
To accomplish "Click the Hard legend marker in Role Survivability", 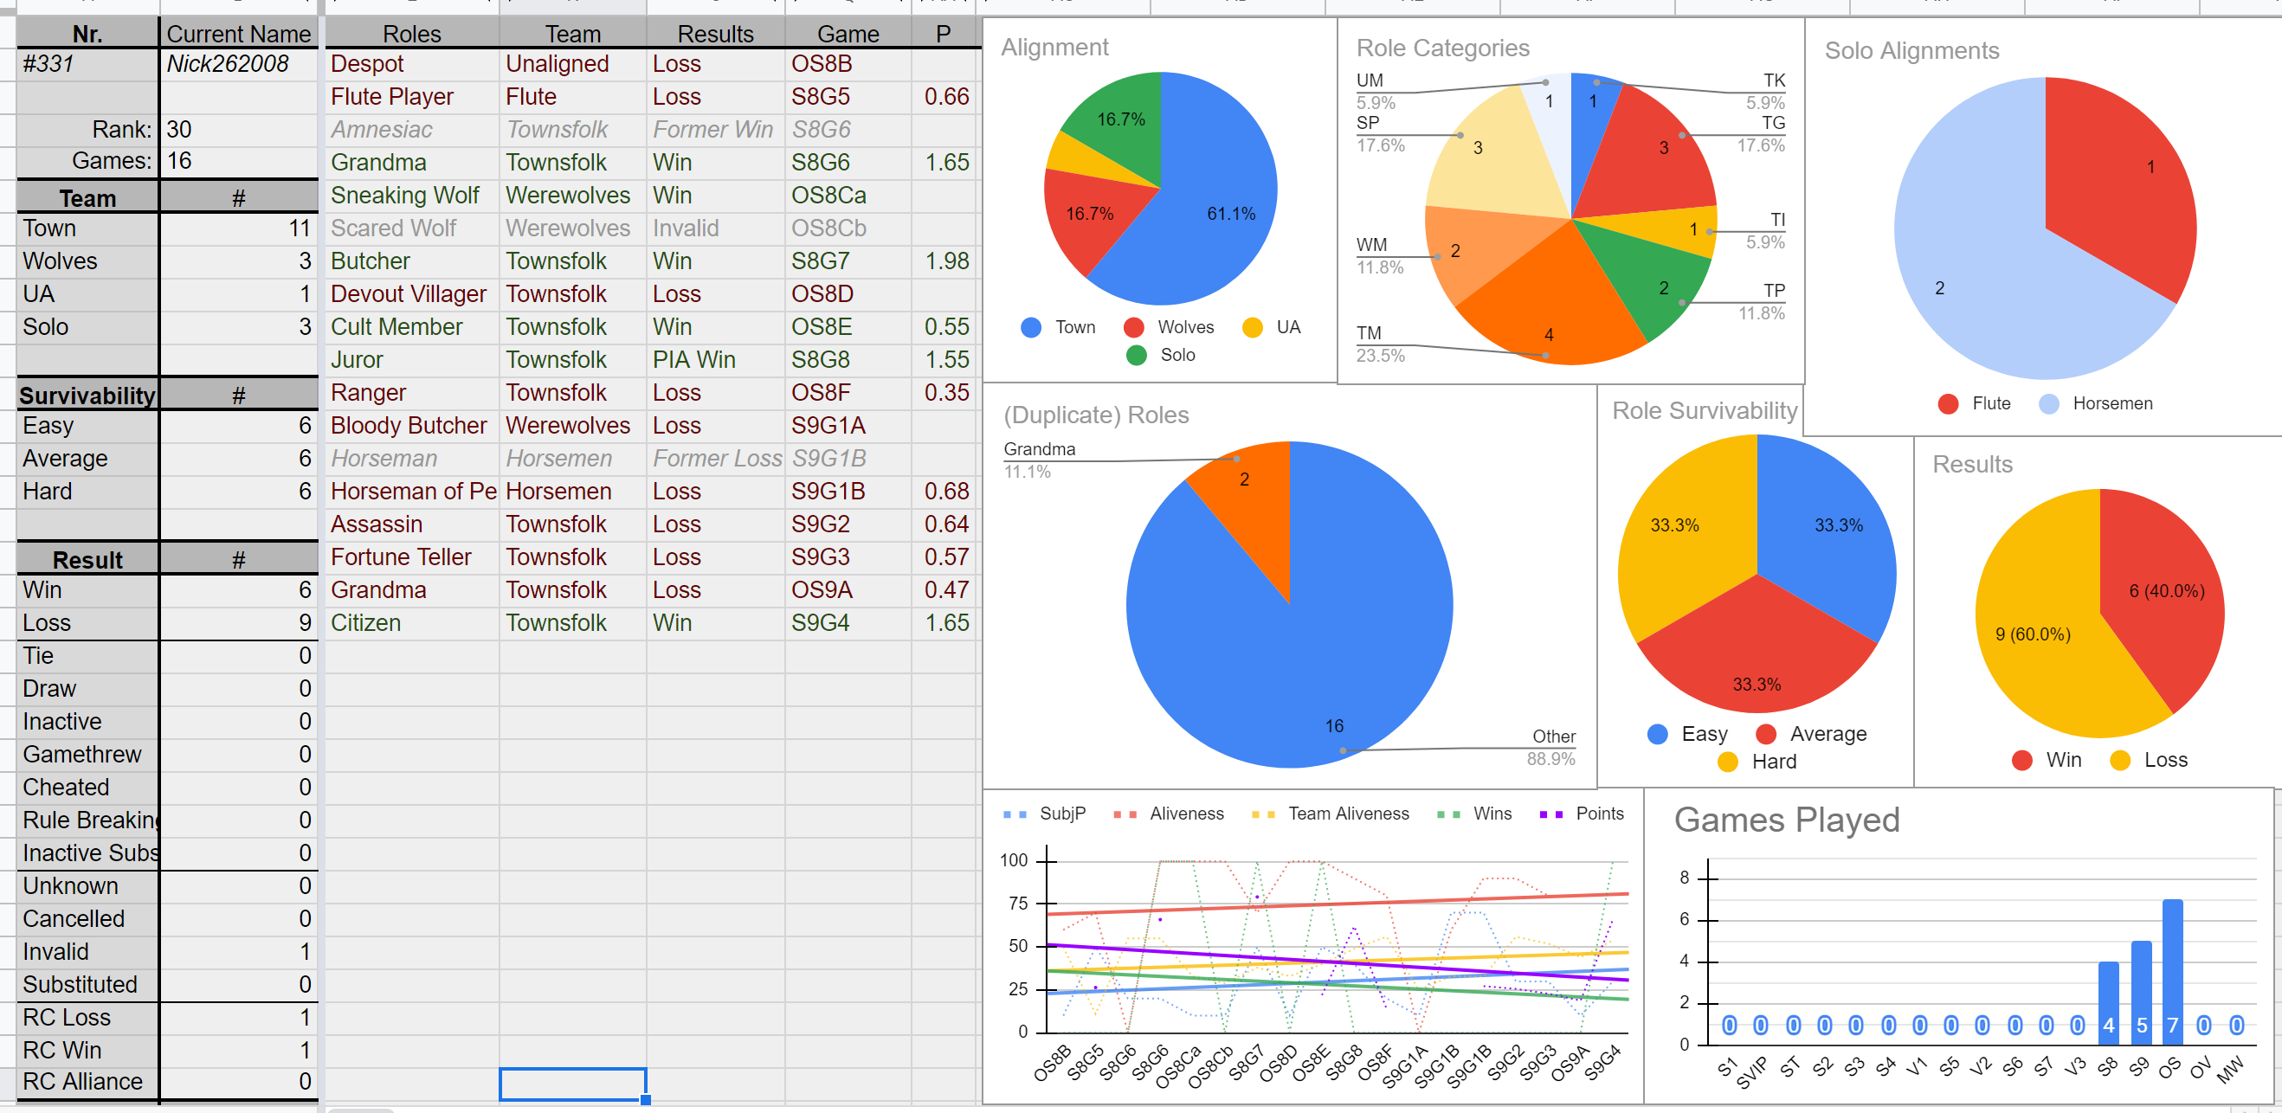I will point(1726,762).
